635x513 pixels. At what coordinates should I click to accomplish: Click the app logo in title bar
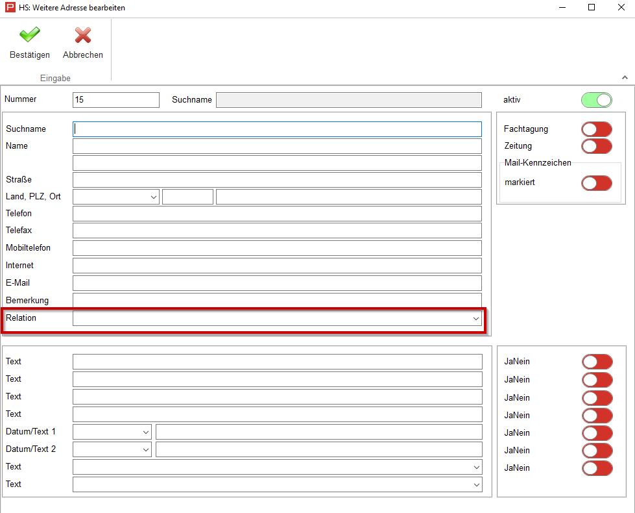pyautogui.click(x=9, y=8)
